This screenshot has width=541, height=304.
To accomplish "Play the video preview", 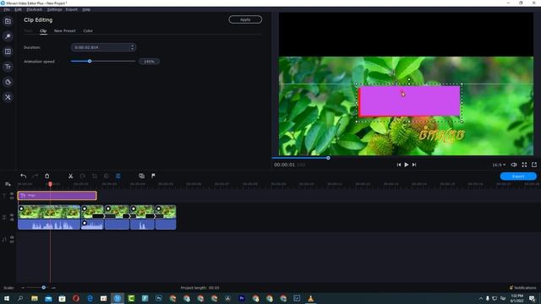I will click(407, 165).
